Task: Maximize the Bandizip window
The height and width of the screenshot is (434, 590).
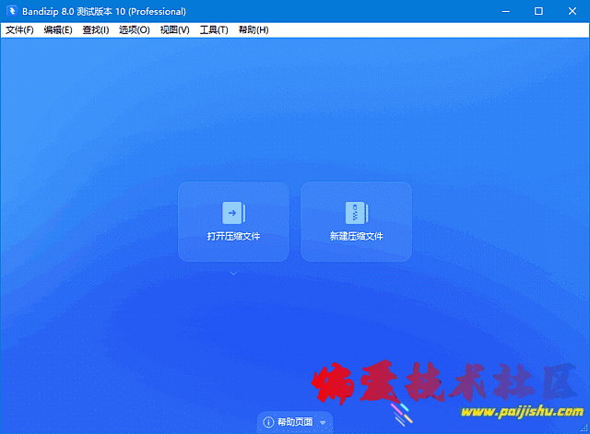Action: [538, 11]
